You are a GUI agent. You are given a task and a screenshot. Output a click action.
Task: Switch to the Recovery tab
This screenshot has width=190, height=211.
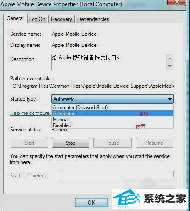[x=61, y=19]
